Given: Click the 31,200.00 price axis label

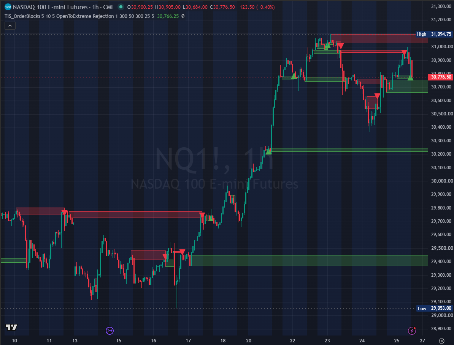Looking at the screenshot, I should tap(441, 20).
